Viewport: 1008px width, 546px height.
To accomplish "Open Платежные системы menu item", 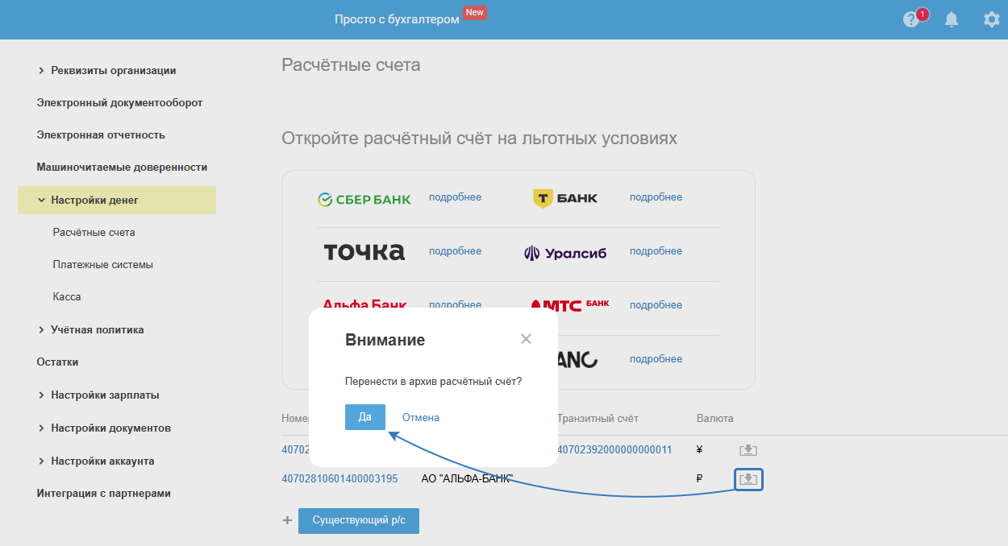I will pos(102,264).
